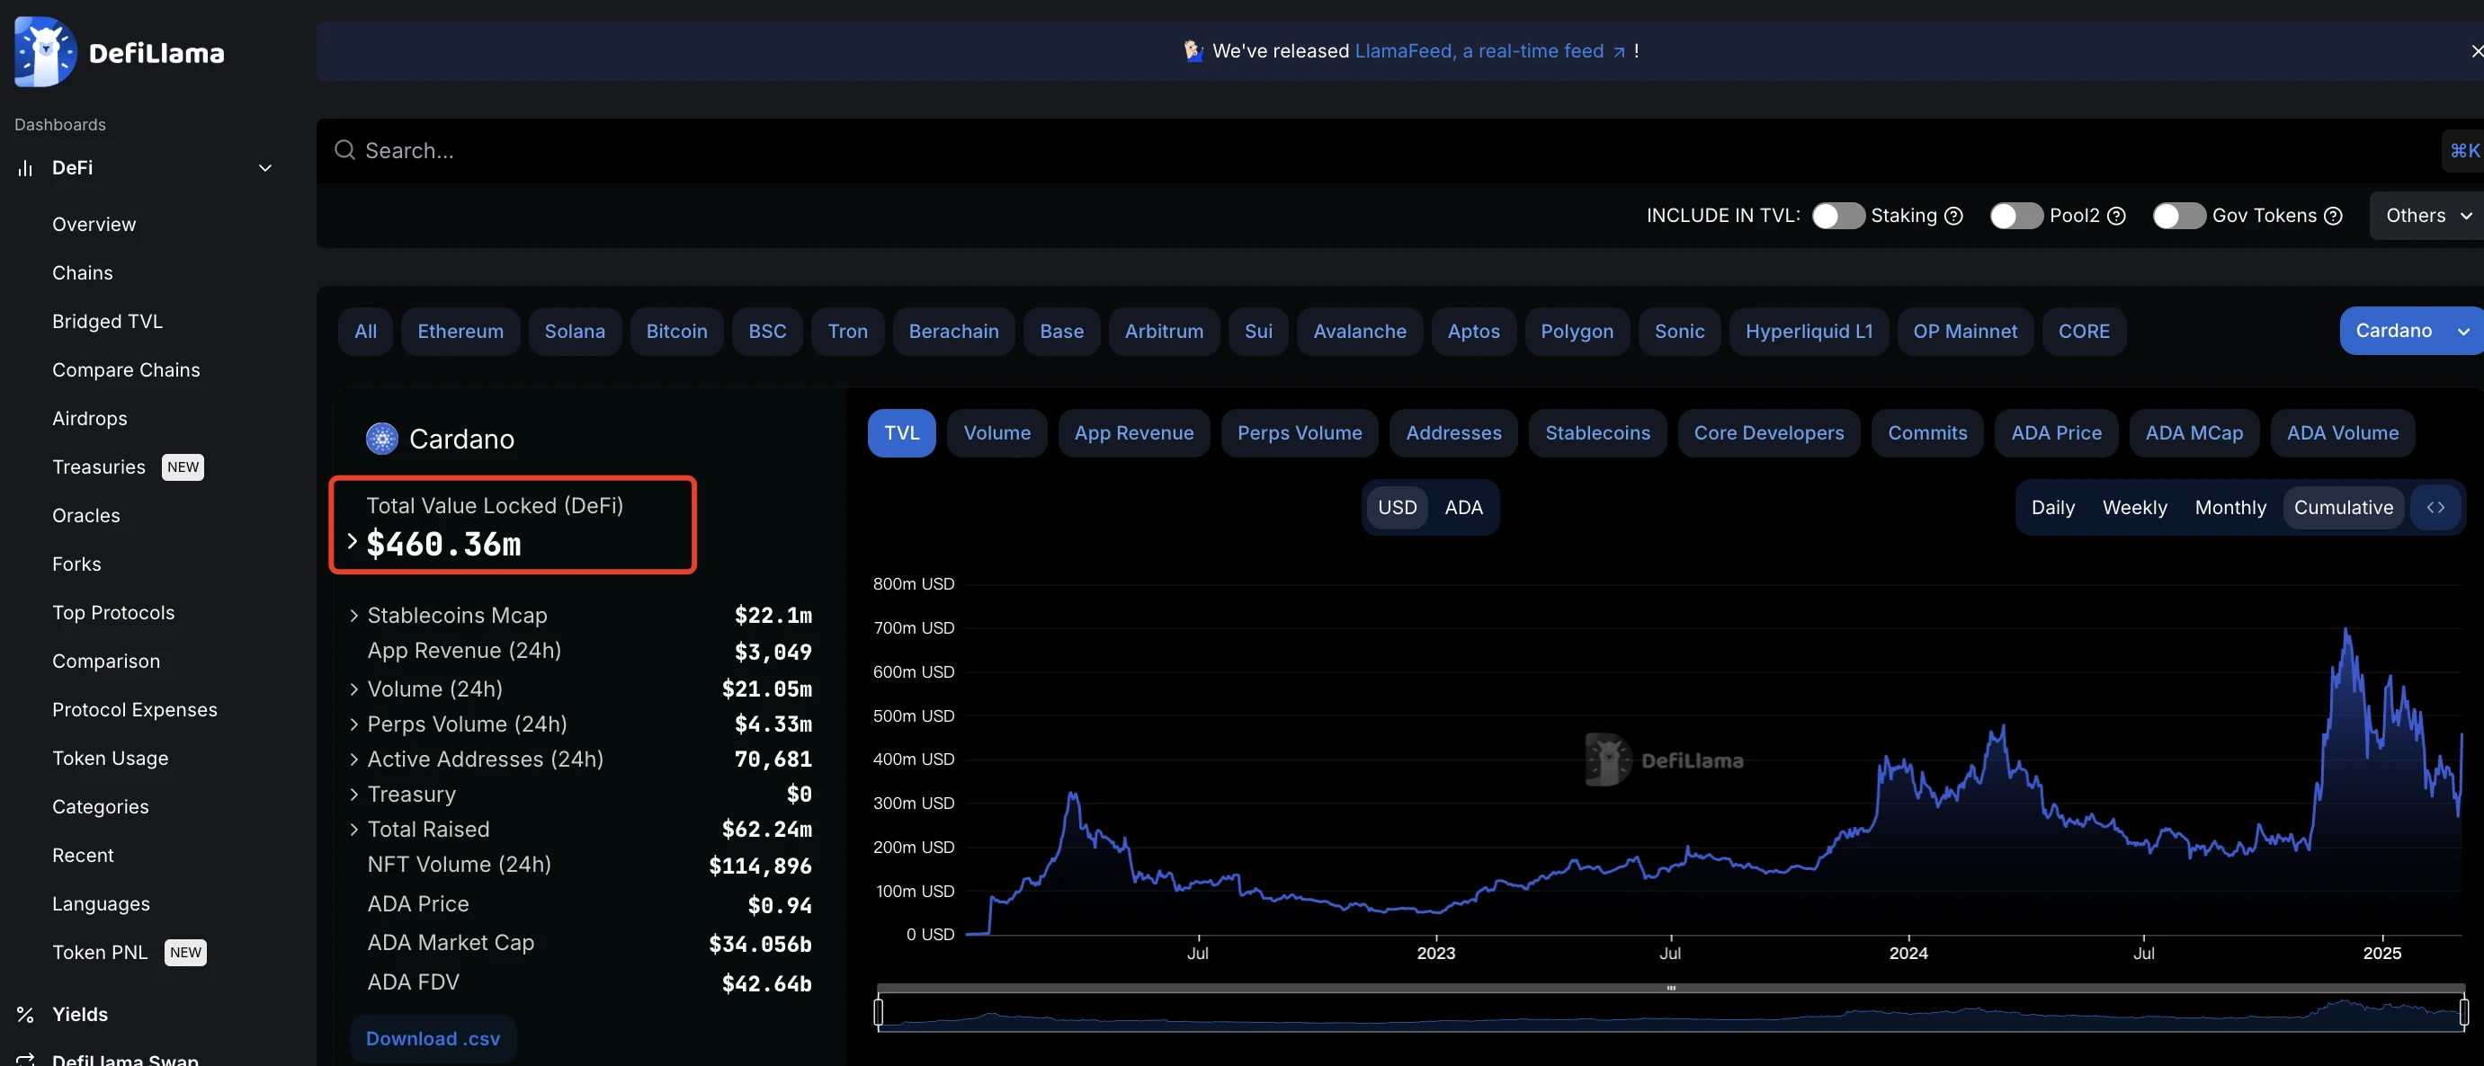Click the Download .csv button
The height and width of the screenshot is (1066, 2484).
click(x=433, y=1039)
